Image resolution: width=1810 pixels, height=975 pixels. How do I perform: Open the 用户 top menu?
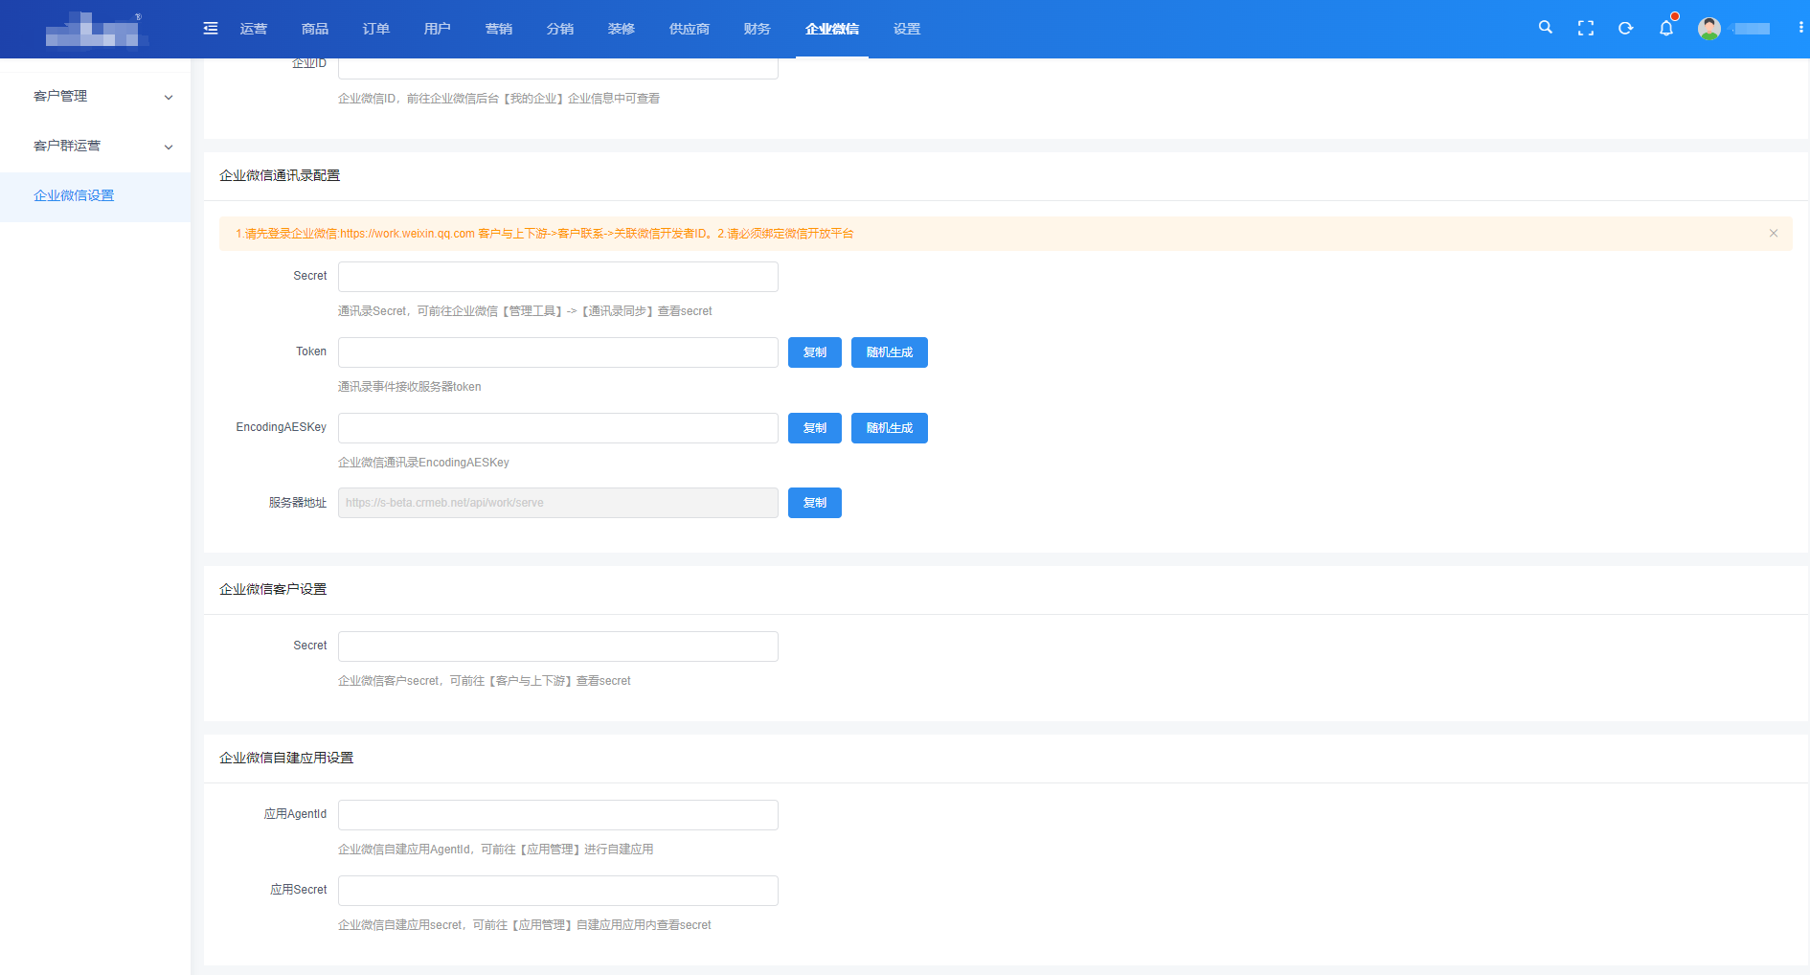[x=438, y=29]
